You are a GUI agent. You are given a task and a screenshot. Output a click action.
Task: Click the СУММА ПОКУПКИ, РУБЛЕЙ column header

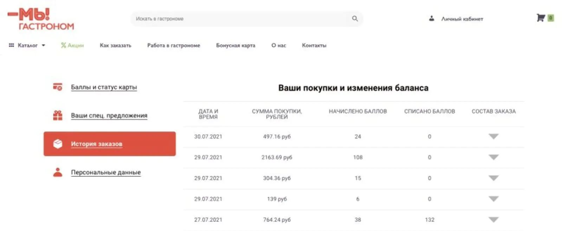[x=277, y=114]
